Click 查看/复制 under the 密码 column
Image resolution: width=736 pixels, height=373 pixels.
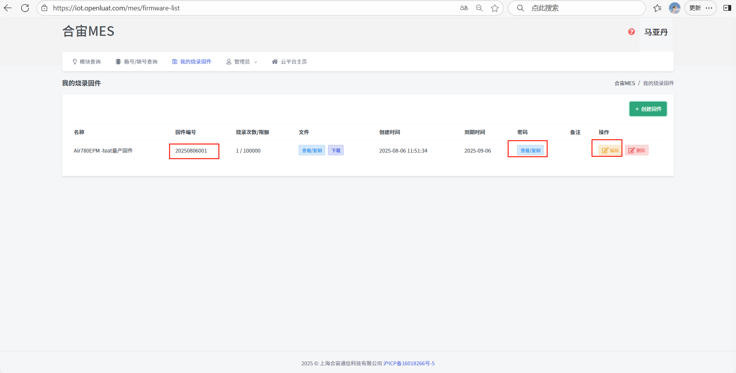530,150
